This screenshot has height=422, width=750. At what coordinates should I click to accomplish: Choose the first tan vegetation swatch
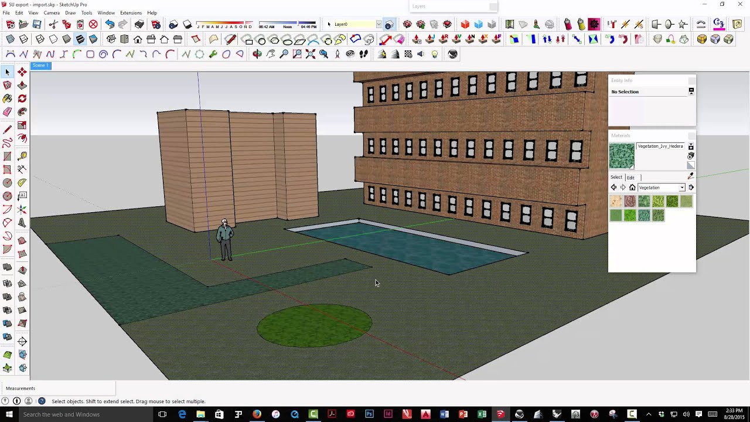[616, 202]
